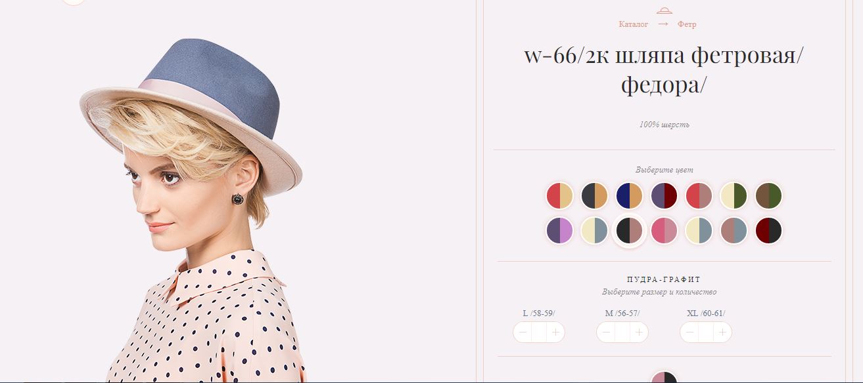Image resolution: width=863 pixels, height=383 pixels.
Task: Pick the dark red and black swatch
Action: click(768, 230)
